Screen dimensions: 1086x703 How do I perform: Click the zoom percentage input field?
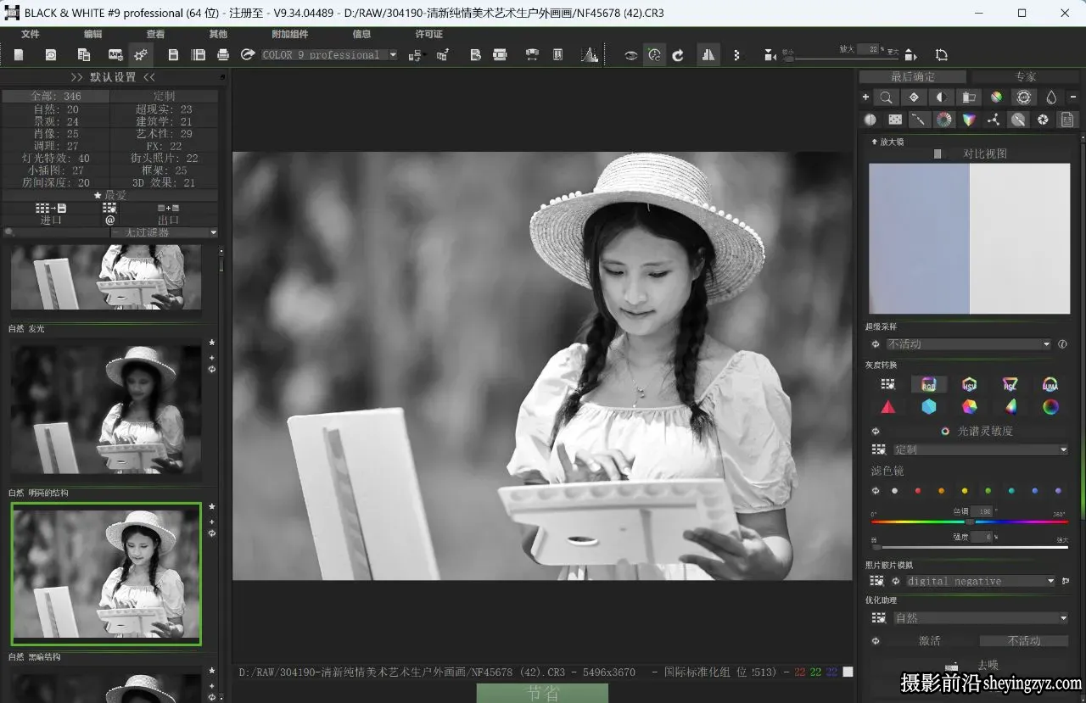(867, 49)
